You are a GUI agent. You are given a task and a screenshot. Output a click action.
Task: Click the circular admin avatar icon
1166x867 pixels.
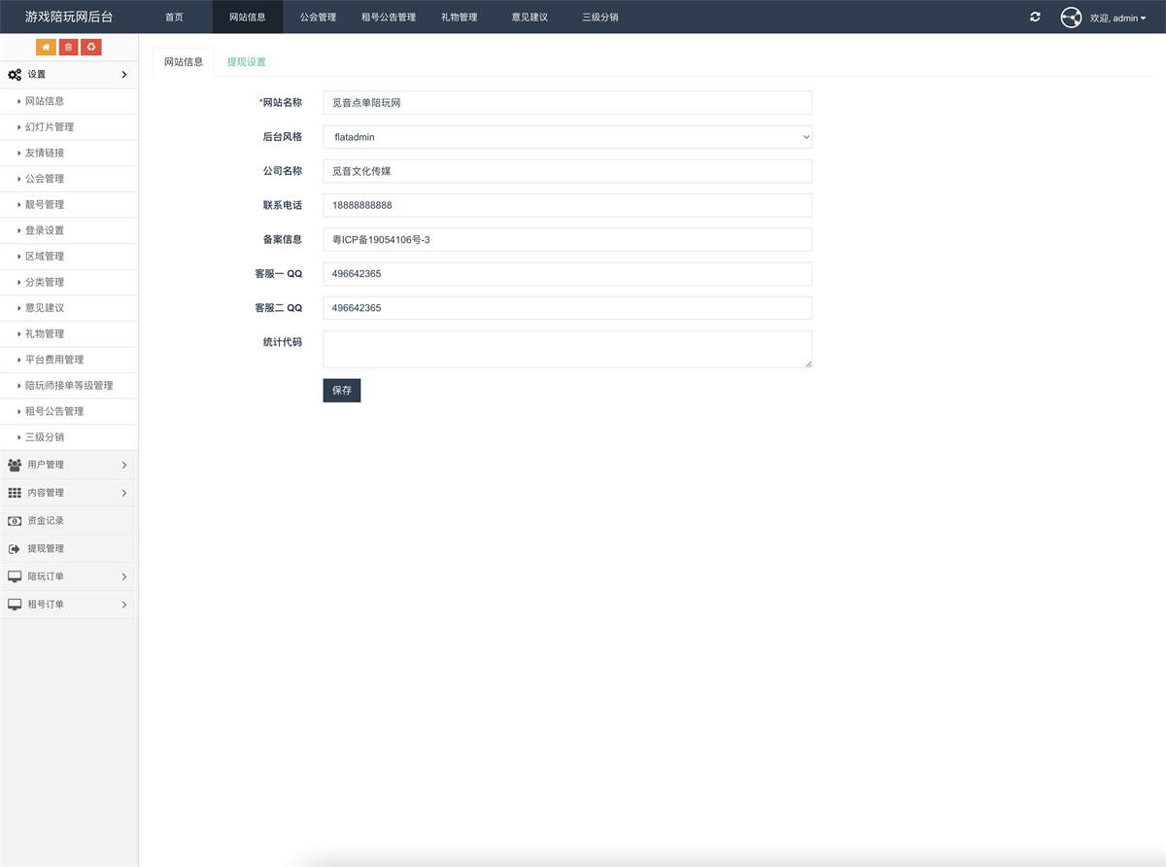1071,17
